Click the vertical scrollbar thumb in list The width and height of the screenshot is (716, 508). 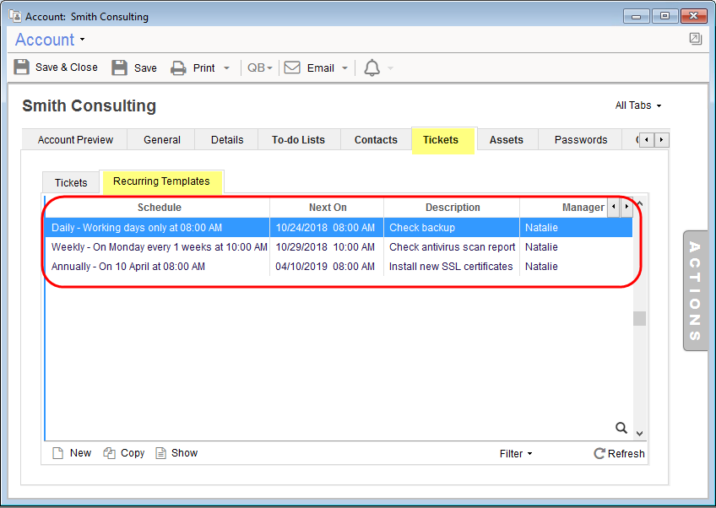(640, 319)
